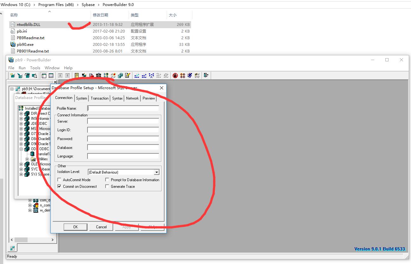Check the Generate Trace checkbox
Viewport: 411px width, 264px height.
[107, 187]
